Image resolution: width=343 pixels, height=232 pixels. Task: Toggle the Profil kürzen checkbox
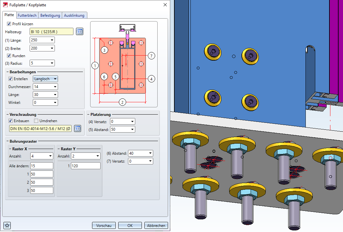(9, 24)
